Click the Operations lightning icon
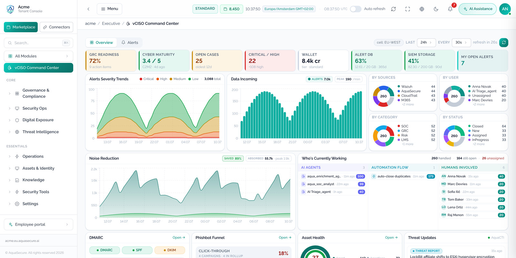The width and height of the screenshot is (516, 258). tap(17, 156)
